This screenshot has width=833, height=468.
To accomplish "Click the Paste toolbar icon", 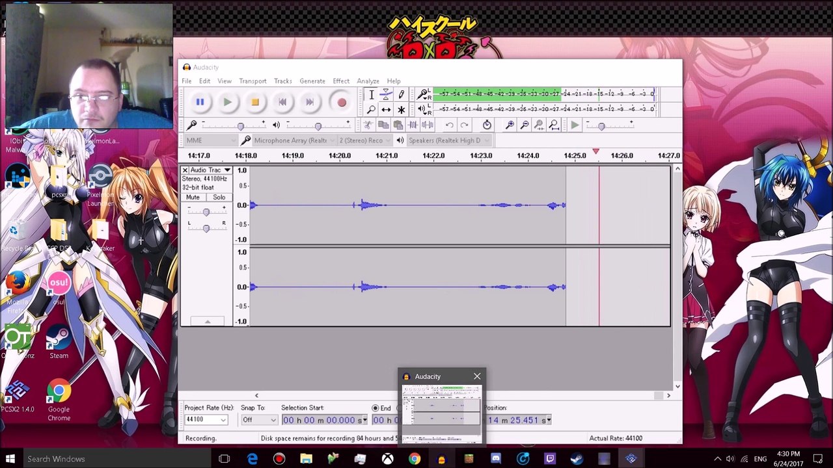I will (x=398, y=125).
